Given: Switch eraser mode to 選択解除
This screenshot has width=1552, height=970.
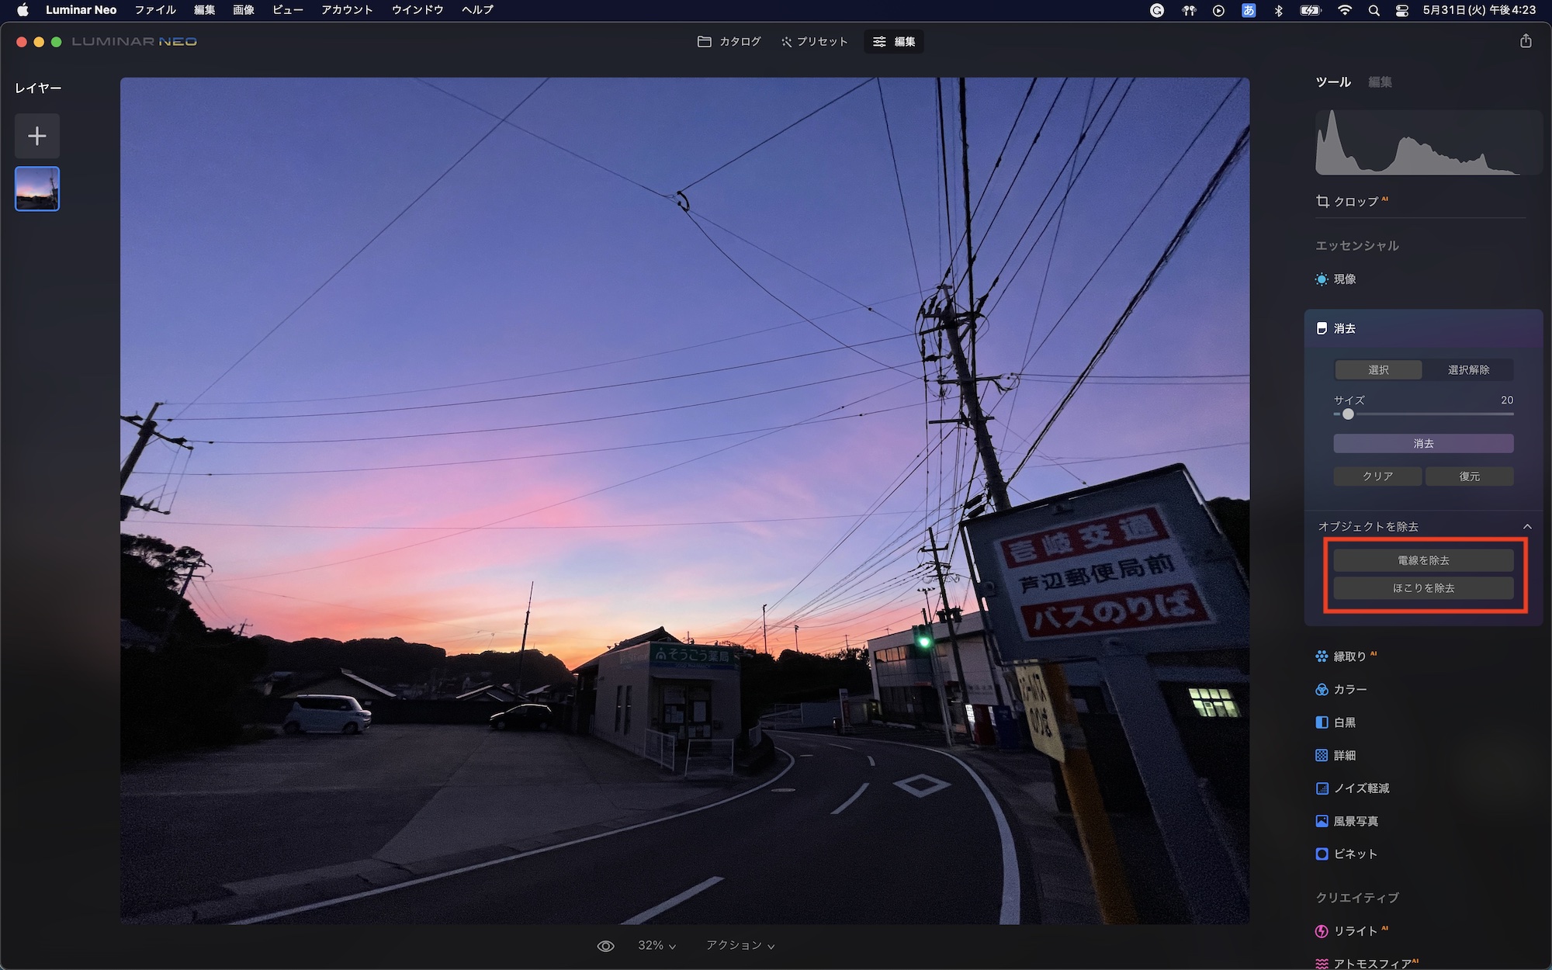Looking at the screenshot, I should point(1468,370).
